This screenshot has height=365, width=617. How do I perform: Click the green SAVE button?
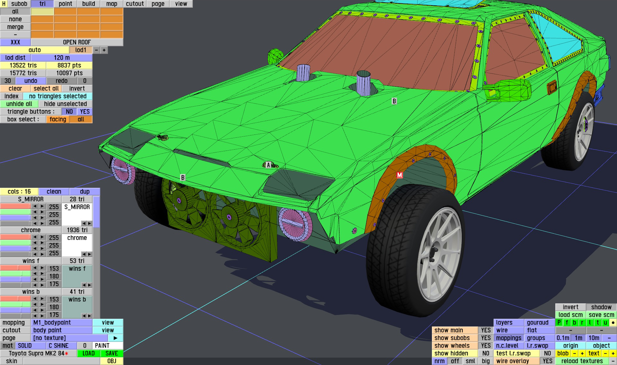(x=112, y=353)
